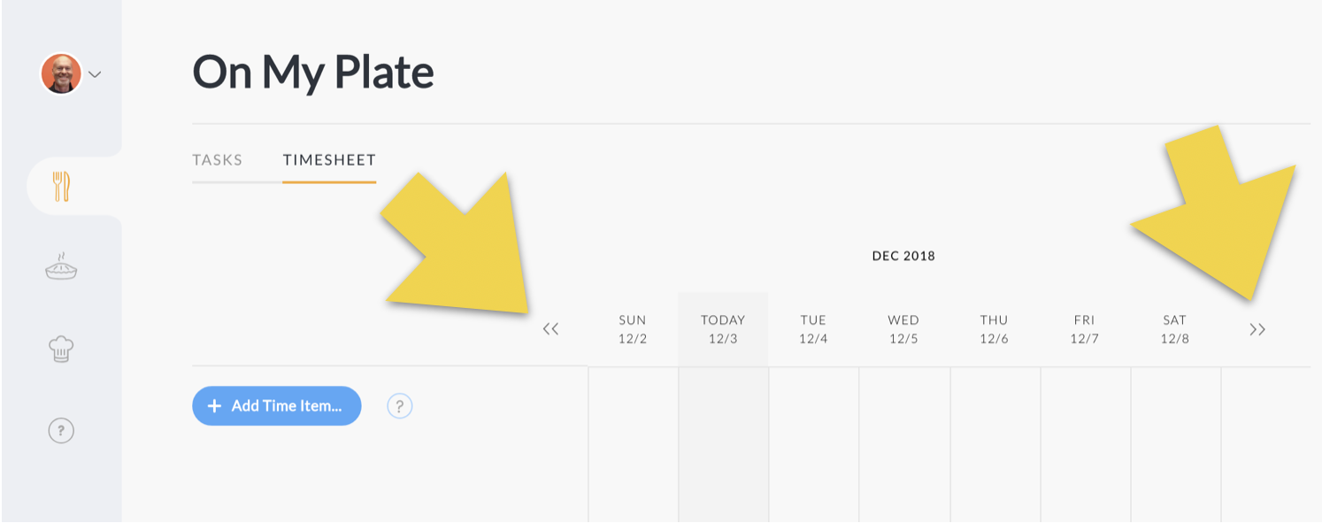Select the Saturday 12/8 column header
The width and height of the screenshot is (1322, 531).
[x=1174, y=329]
